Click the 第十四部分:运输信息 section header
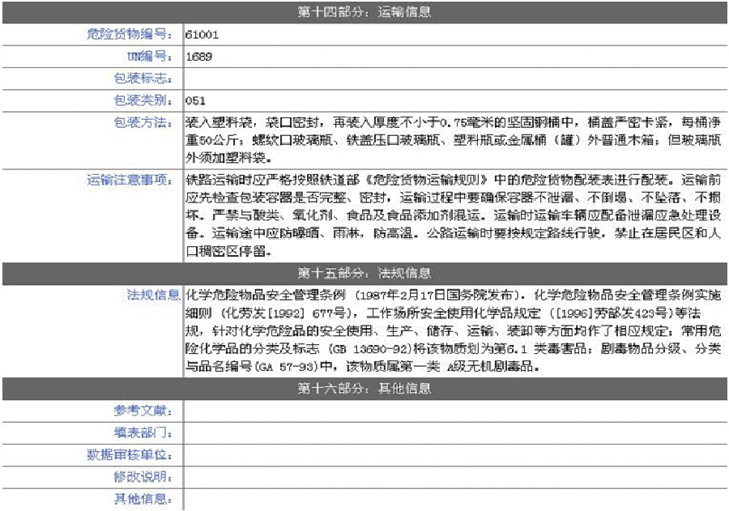 coord(364,12)
